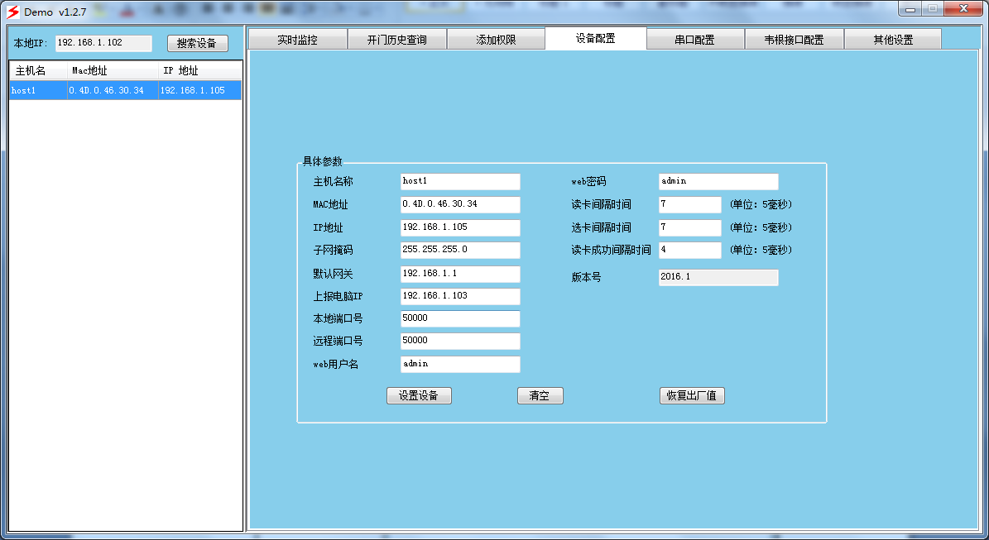
Task: Click the web密码 input field
Action: (x=718, y=182)
